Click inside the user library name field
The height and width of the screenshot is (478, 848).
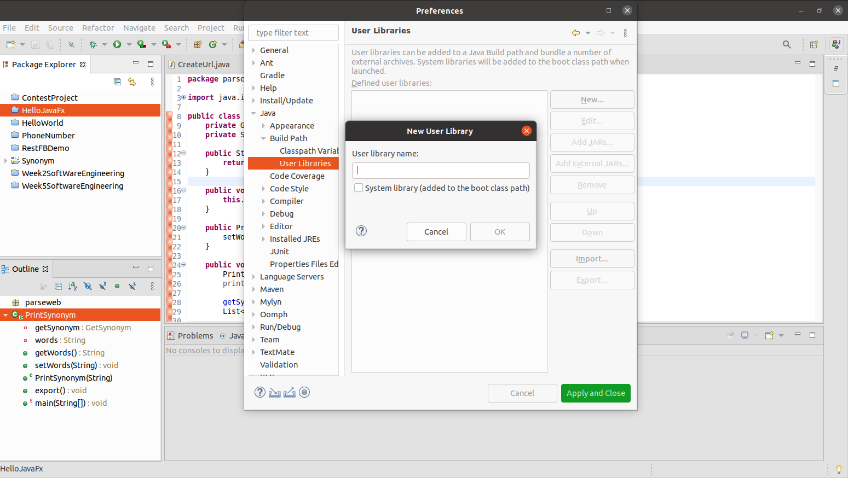coord(441,170)
